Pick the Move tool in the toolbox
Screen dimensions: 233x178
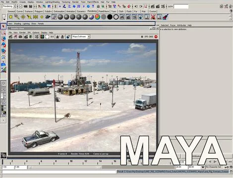[3, 39]
